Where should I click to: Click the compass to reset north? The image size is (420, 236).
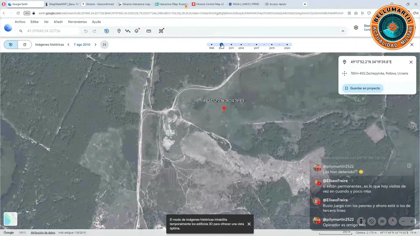(393, 221)
